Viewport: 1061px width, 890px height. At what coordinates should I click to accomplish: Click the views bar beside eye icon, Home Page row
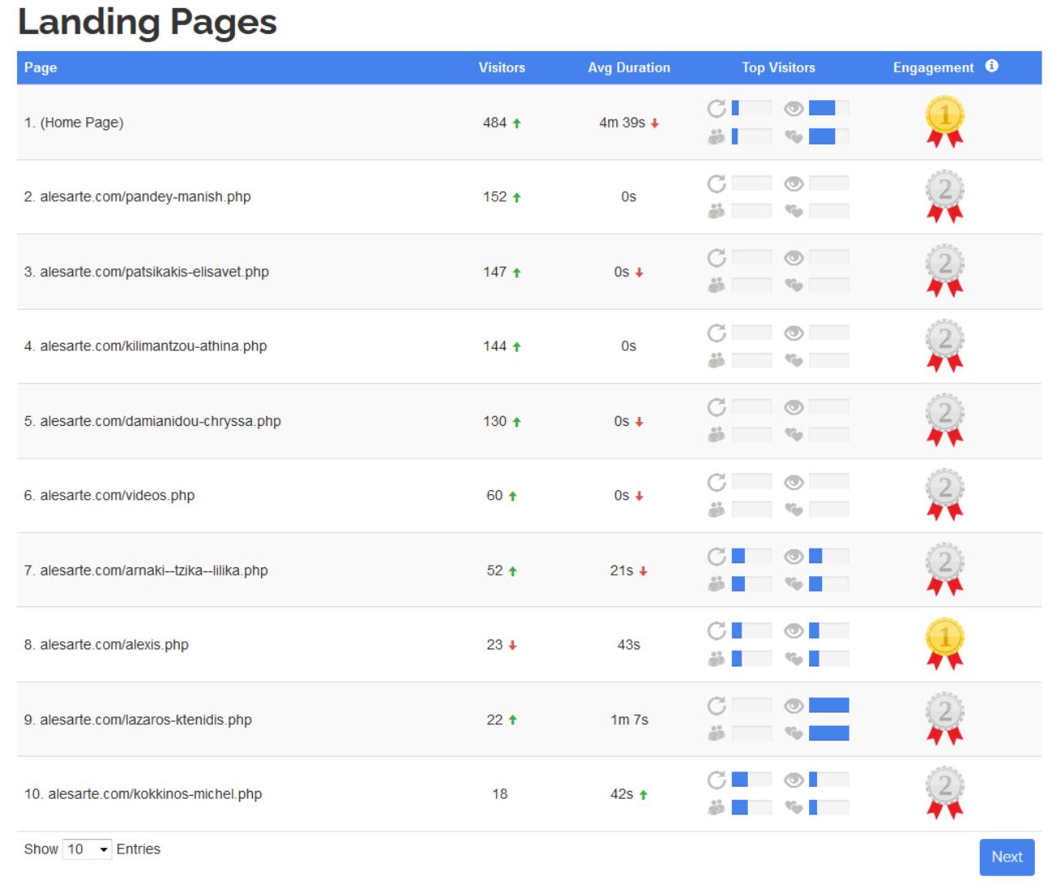pyautogui.click(x=828, y=108)
